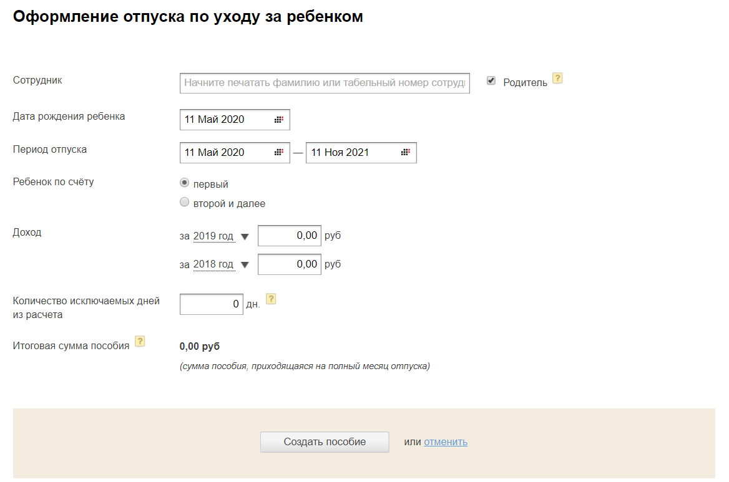Click help icon next to Итоговая сумма пособия

coord(140,341)
